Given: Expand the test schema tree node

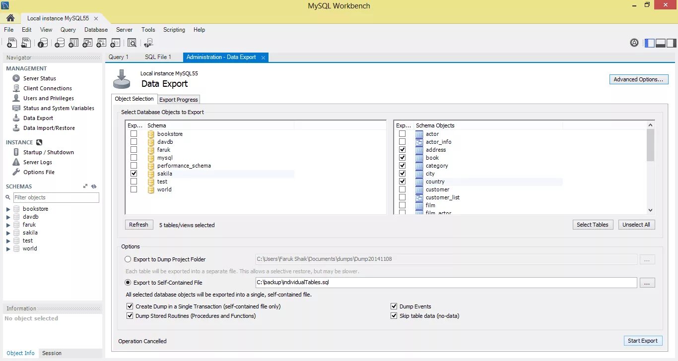Looking at the screenshot, I should [x=8, y=241].
